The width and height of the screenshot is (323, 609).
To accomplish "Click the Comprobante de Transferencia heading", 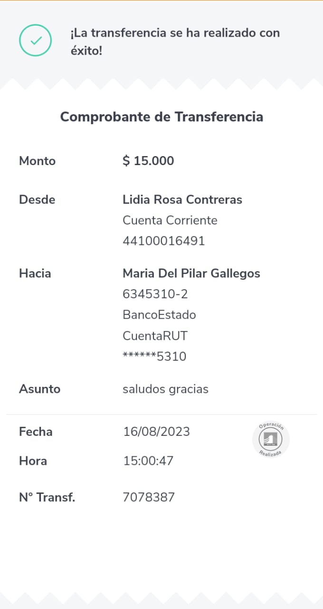I will (161, 117).
